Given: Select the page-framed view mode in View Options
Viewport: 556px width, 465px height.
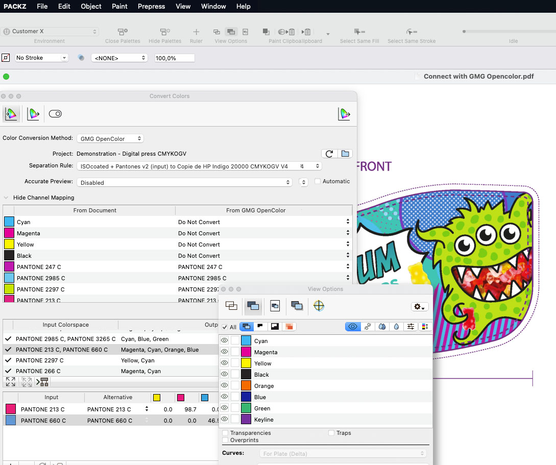Looking at the screenshot, I should [x=275, y=306].
